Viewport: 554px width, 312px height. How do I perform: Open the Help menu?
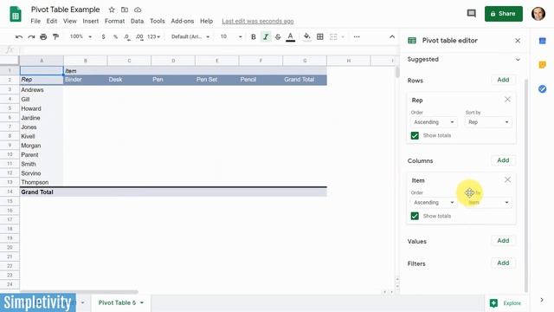click(x=206, y=21)
